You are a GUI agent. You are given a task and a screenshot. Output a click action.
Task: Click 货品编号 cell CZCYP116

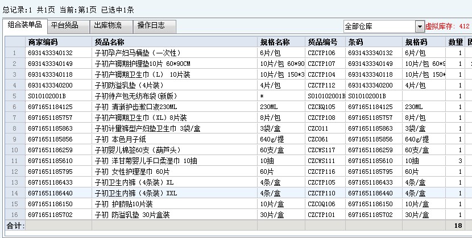[x=325, y=172]
